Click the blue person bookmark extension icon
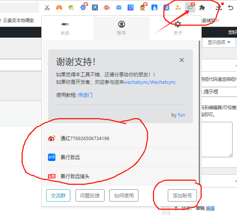Screen dimensions: 237x215 (154, 7)
